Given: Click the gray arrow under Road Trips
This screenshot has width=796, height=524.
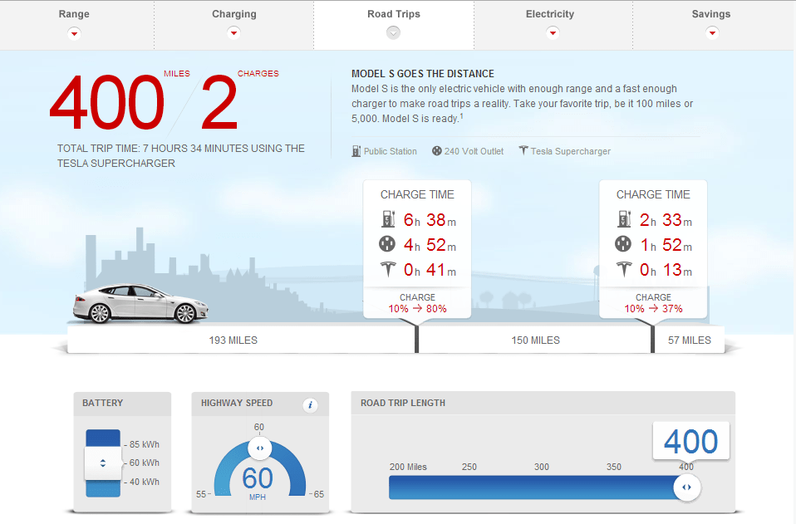Looking at the screenshot, I should point(394,33).
